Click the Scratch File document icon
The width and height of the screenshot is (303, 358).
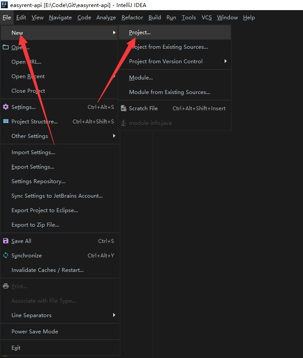[x=124, y=108]
